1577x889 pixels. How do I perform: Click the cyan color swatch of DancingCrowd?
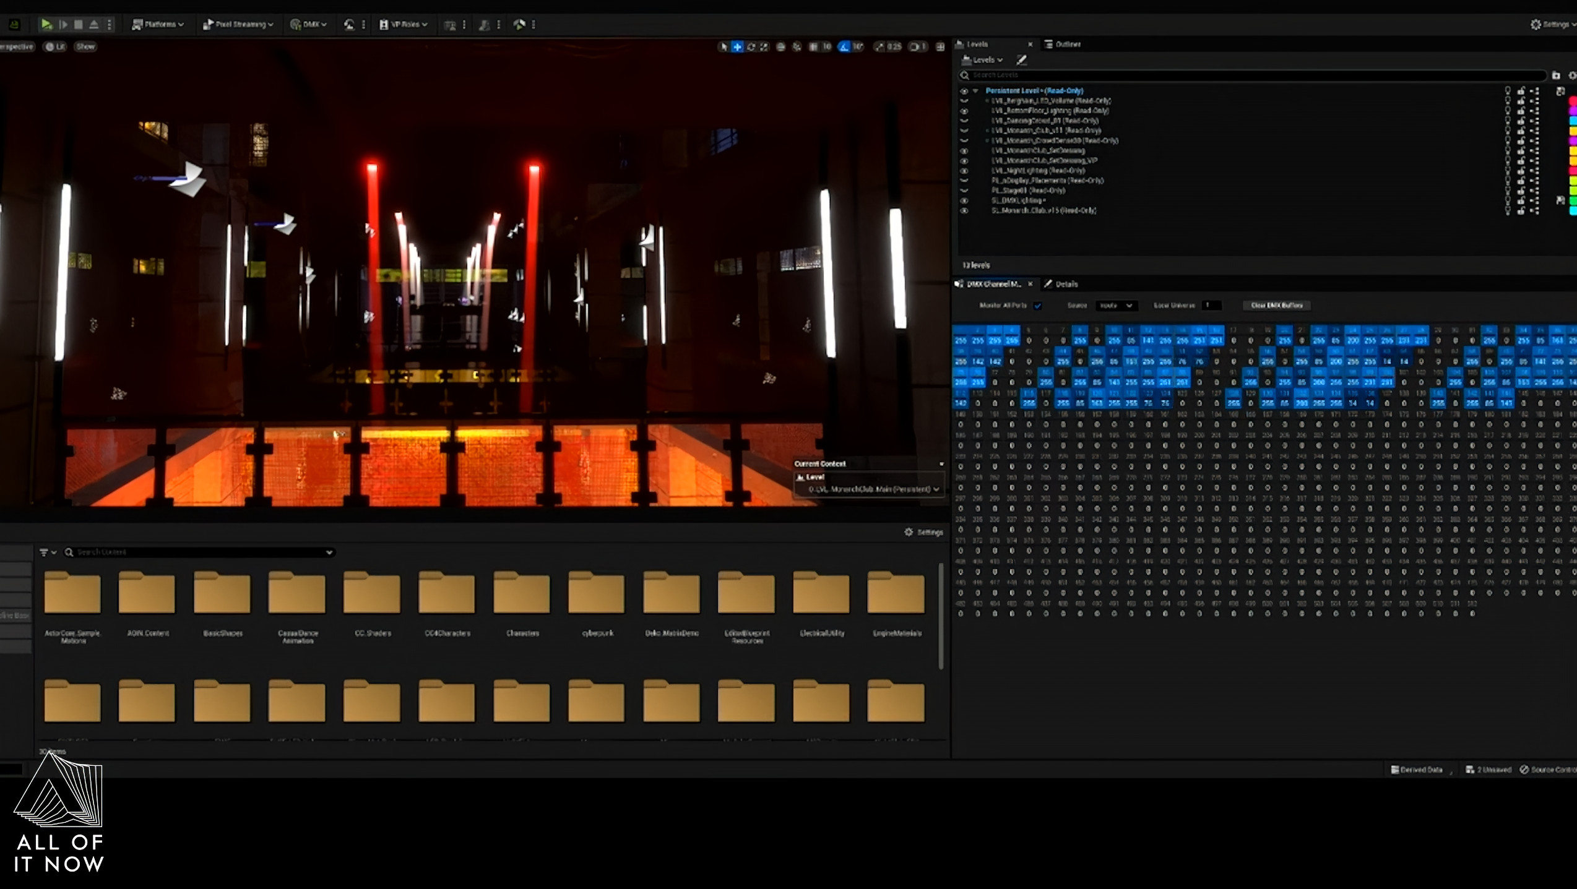point(1573,121)
